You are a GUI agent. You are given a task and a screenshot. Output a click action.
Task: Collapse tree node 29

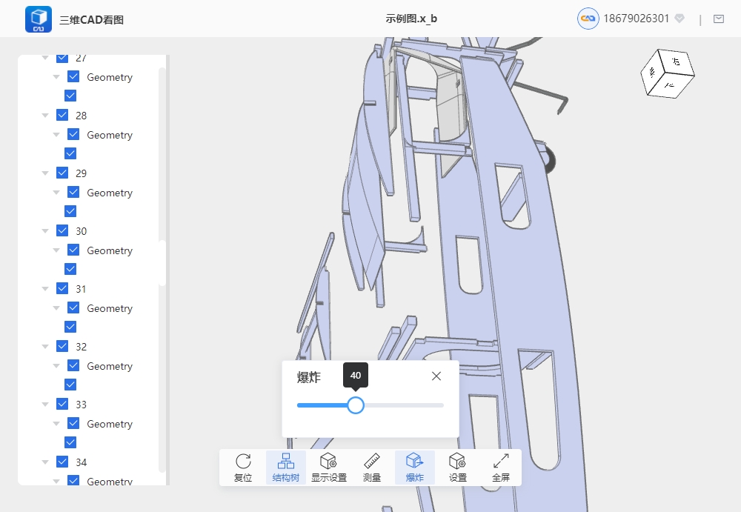(x=45, y=173)
